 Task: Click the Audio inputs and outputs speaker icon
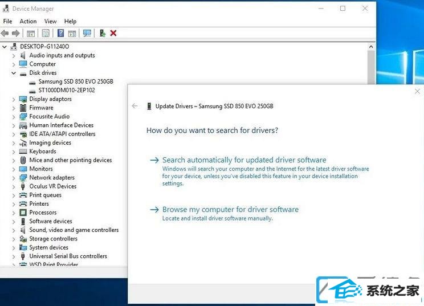[x=23, y=55]
